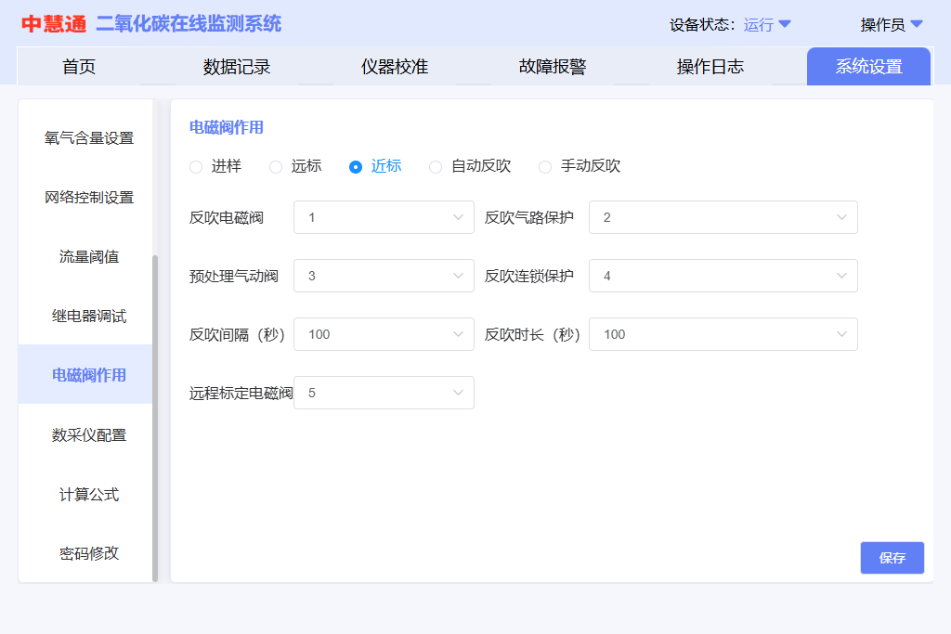951x634 pixels.
Task: Enable the 手动反吹 radio button
Action: (x=545, y=167)
